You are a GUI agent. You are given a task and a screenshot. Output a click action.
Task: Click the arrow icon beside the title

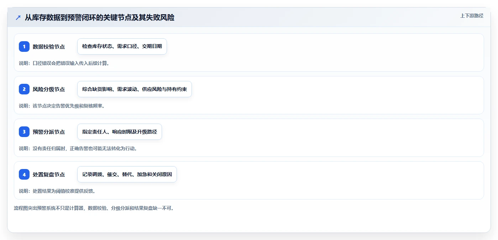18,18
